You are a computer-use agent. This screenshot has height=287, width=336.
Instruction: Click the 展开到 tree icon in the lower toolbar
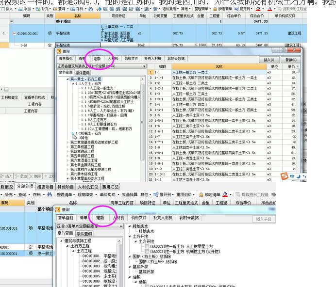point(156,194)
